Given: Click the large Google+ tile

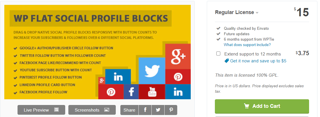Looking at the screenshot, I should (178, 56).
